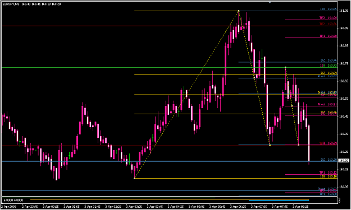This screenshot has width=351, height=210.
Task: Select the pink TP1 160.12 level label
Action: [328, 172]
